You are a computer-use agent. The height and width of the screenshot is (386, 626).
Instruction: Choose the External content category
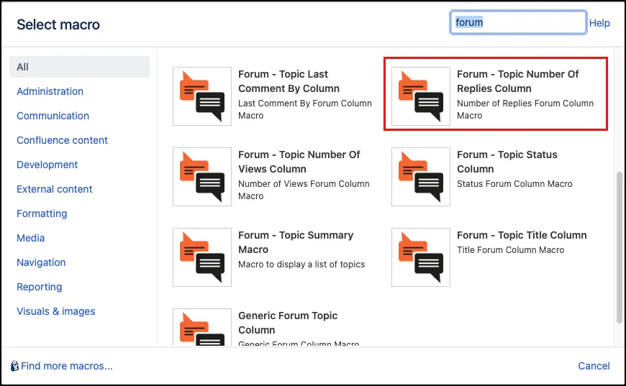click(54, 189)
